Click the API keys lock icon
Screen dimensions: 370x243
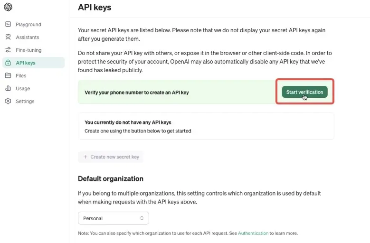pos(8,63)
